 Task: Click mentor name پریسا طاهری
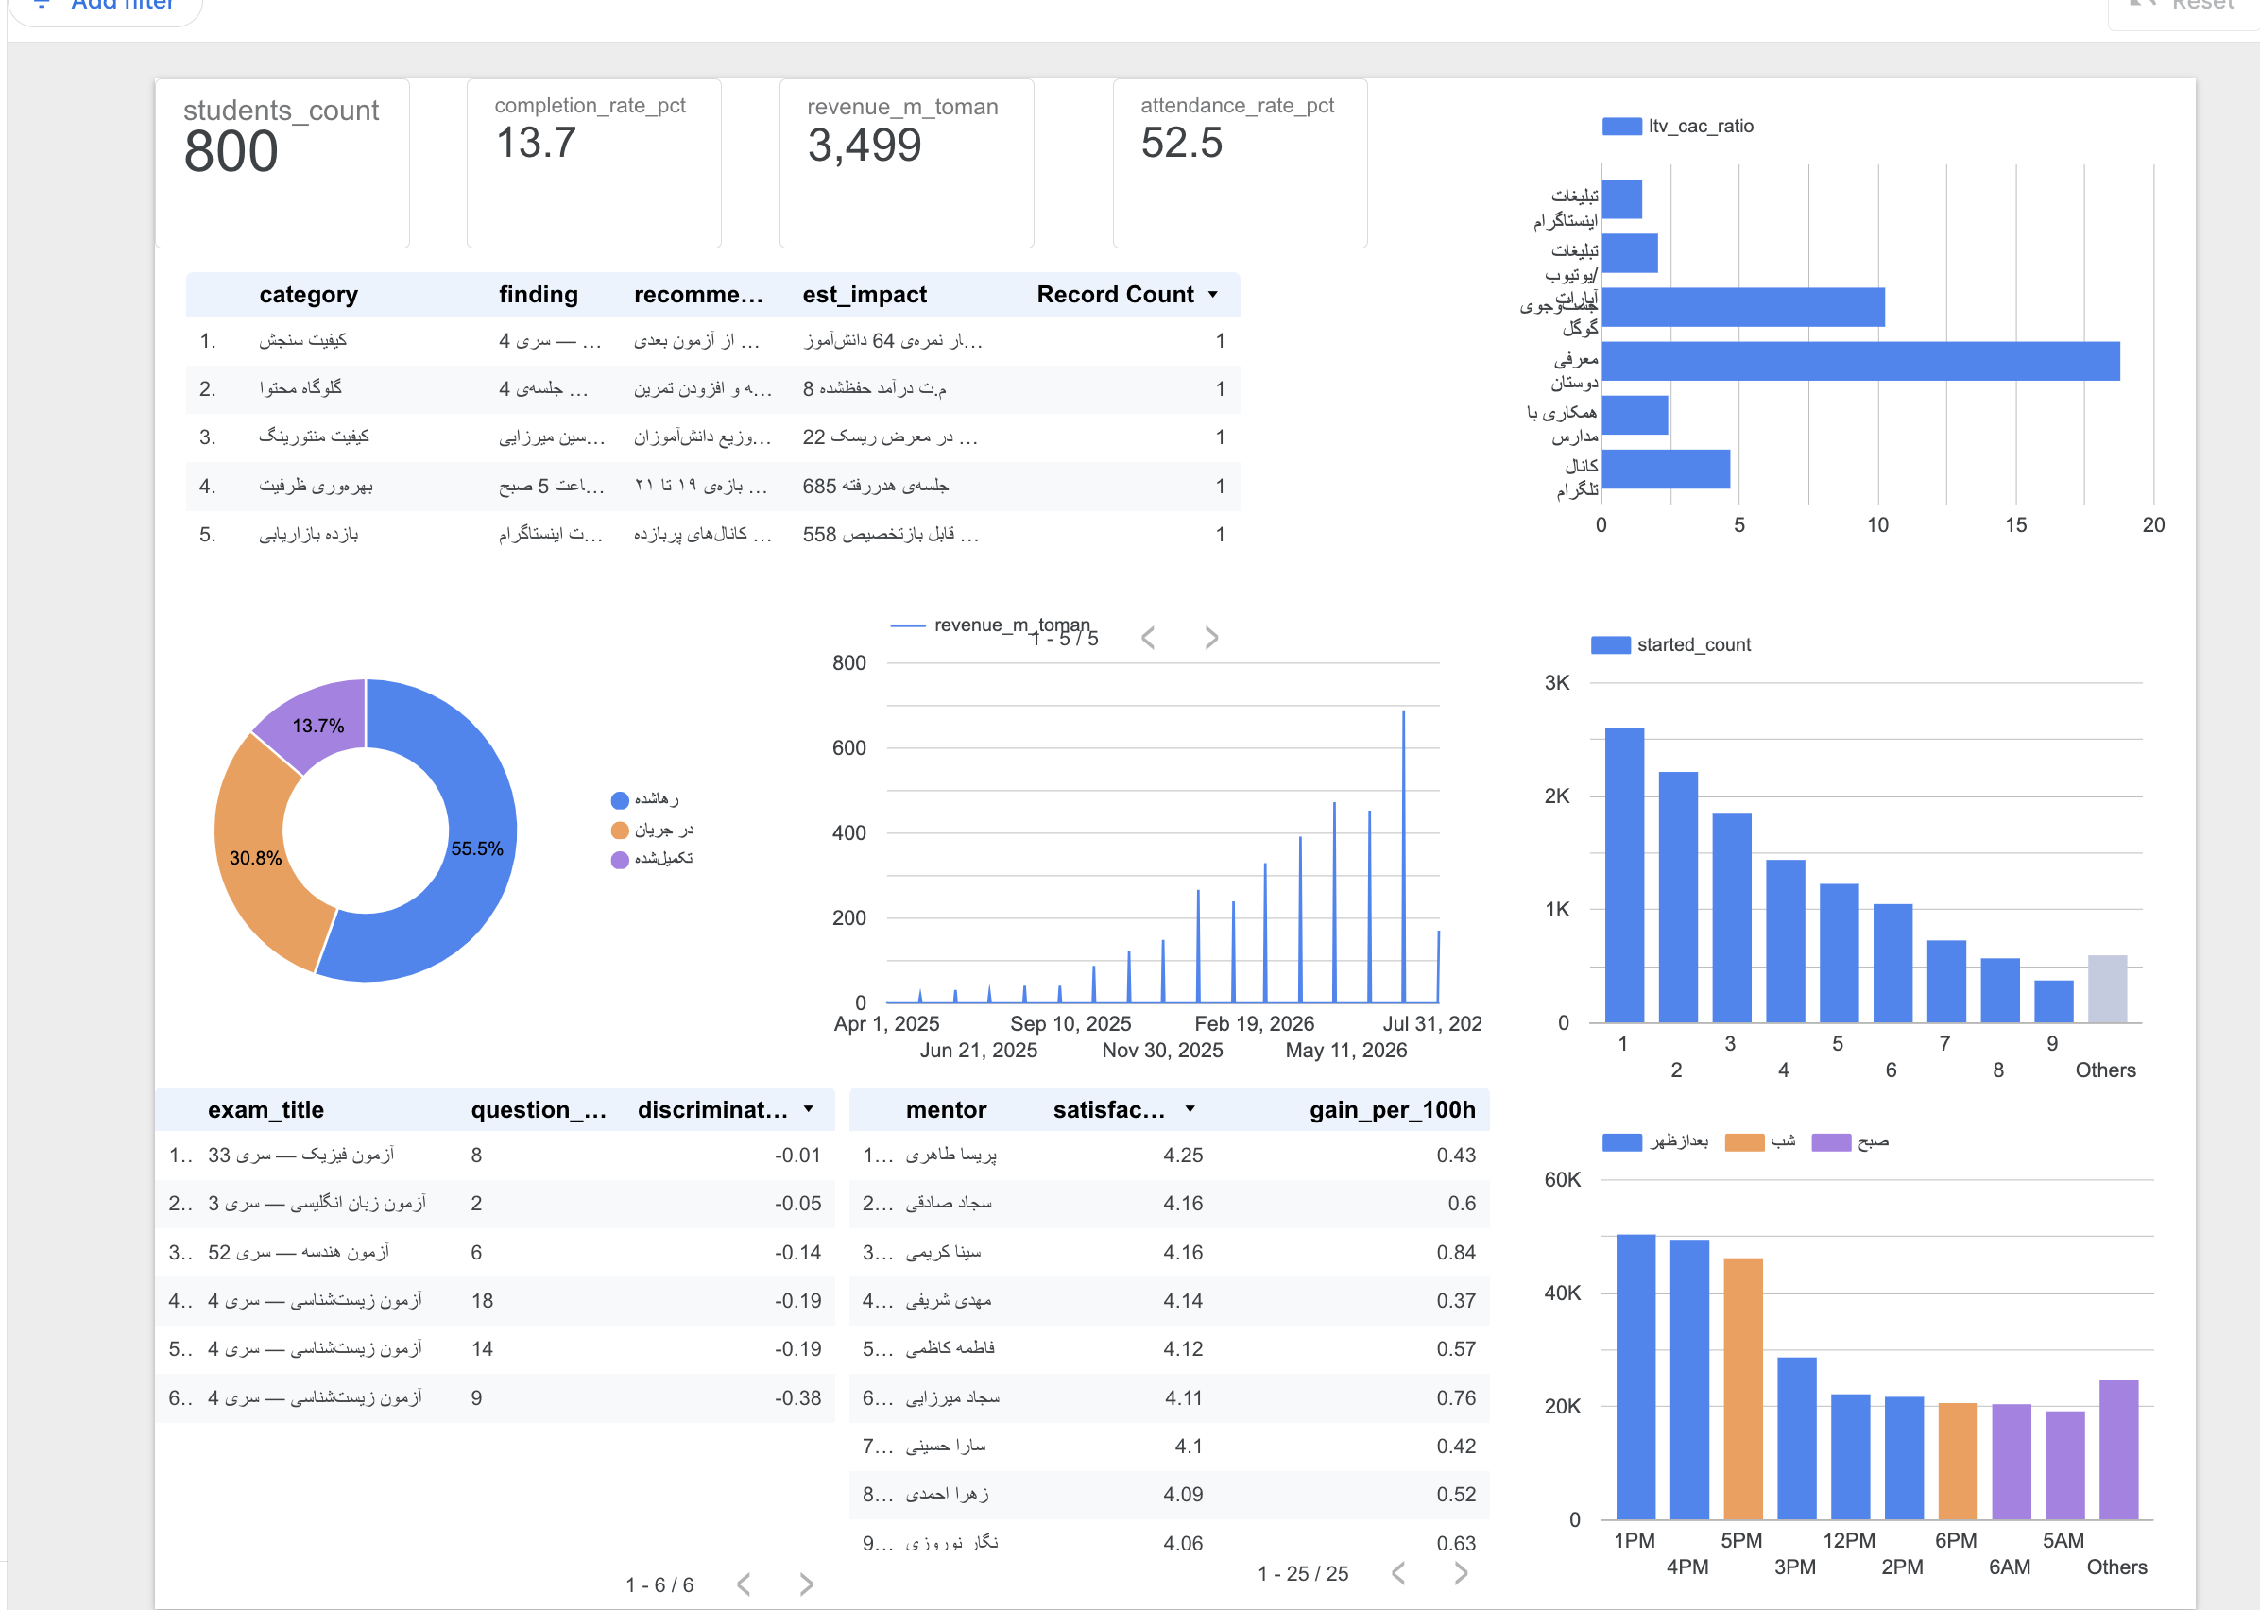(951, 1155)
